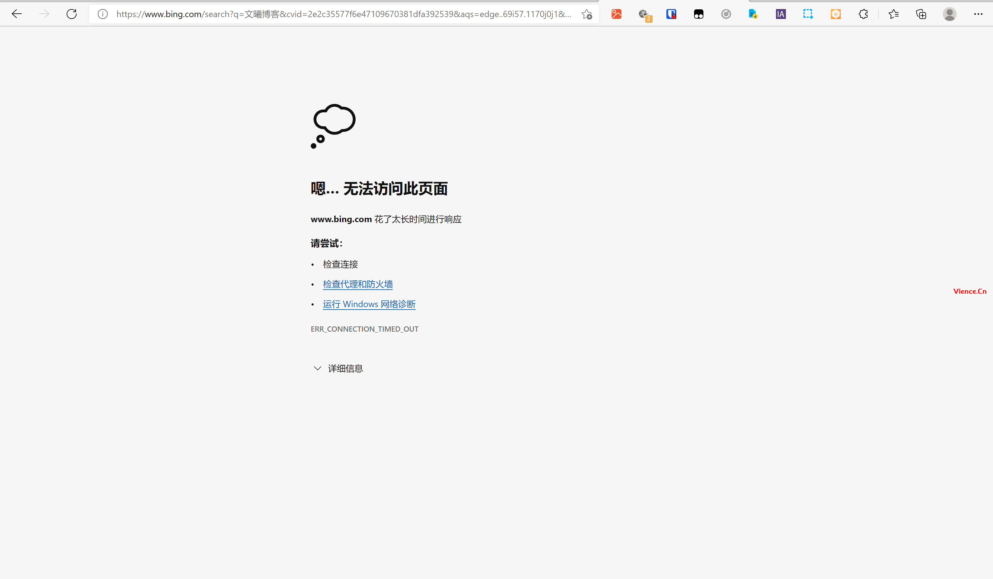Reload the current page
Image resolution: width=993 pixels, height=579 pixels.
[x=71, y=14]
